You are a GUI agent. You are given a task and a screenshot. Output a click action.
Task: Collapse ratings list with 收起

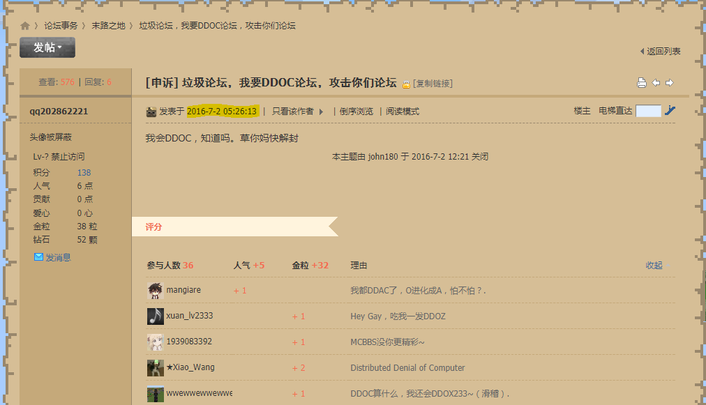(x=654, y=266)
